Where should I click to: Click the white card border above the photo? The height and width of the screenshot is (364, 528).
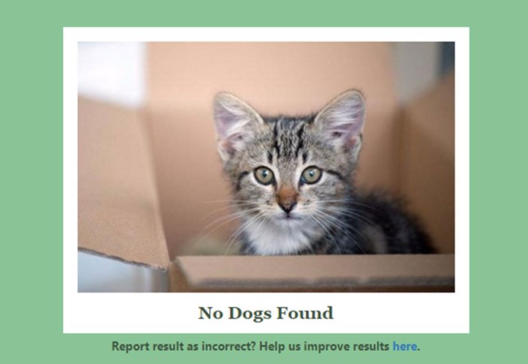pos(266,35)
